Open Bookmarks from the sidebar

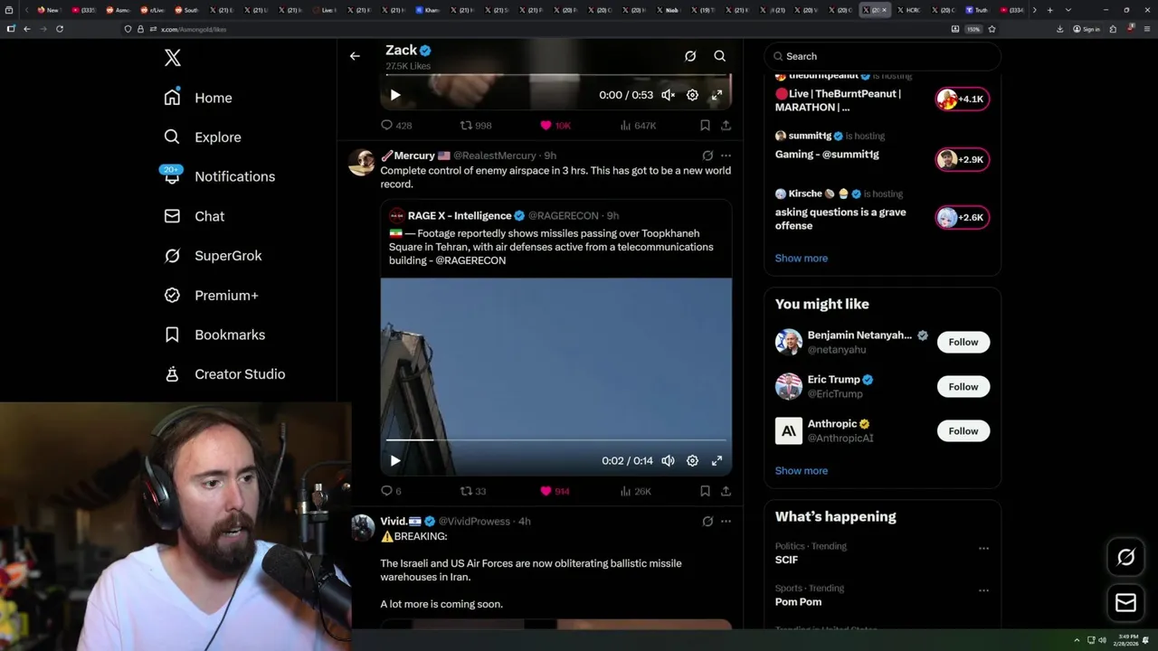click(x=215, y=335)
